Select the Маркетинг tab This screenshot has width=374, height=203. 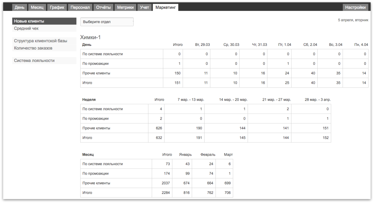(165, 7)
